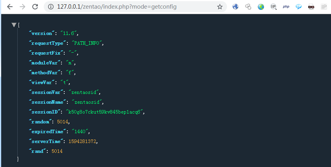
Task: Open the grey IP extension icon
Action: click(x=323, y=7)
